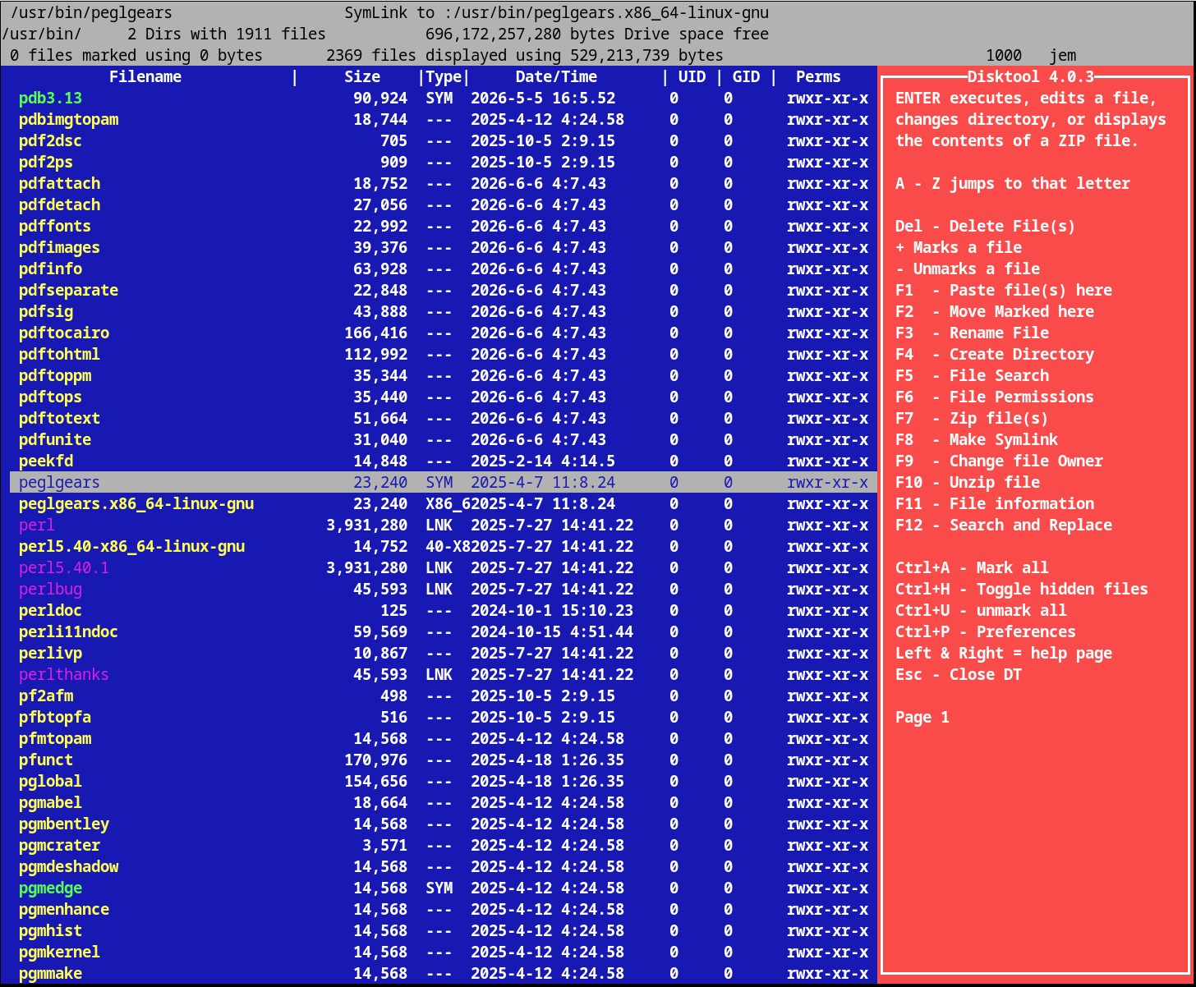This screenshot has height=987, width=1196.
Task: Select pgmbentley in the file list
Action: (x=64, y=824)
